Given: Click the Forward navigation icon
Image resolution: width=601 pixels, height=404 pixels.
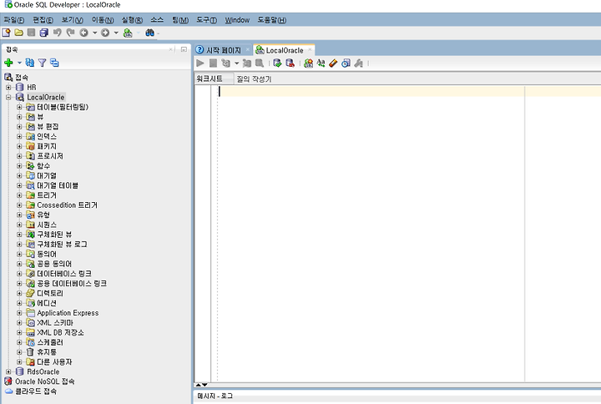Looking at the screenshot, I should click(105, 33).
